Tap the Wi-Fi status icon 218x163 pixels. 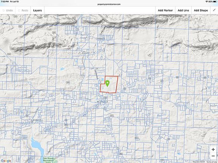click(207, 2)
